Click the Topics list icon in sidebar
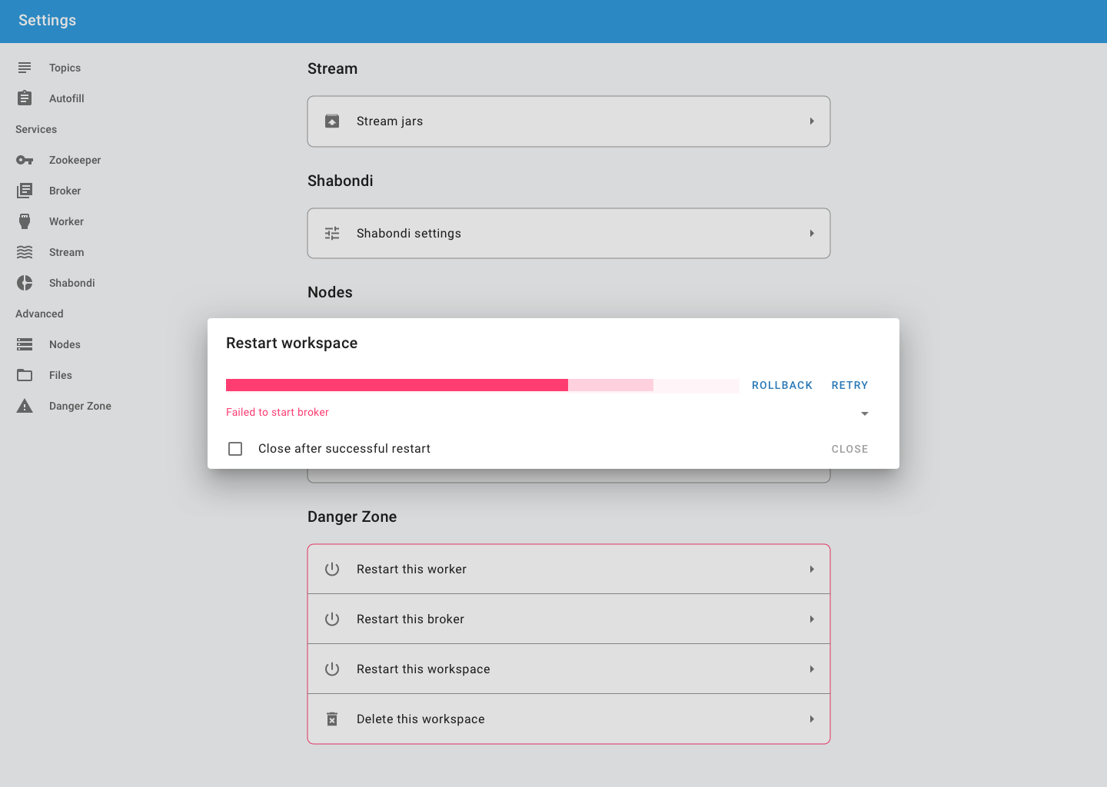Viewport: 1107px width, 787px height. coord(25,68)
